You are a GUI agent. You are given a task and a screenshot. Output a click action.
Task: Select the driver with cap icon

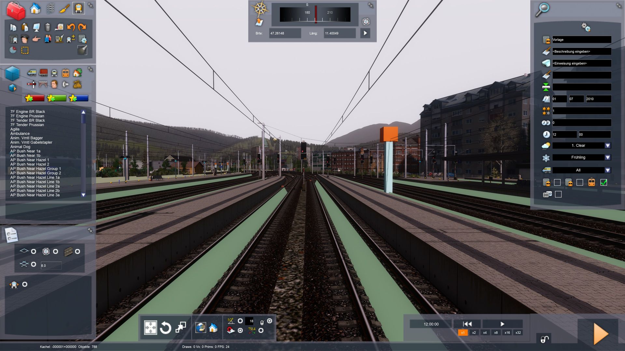pyautogui.click(x=25, y=39)
